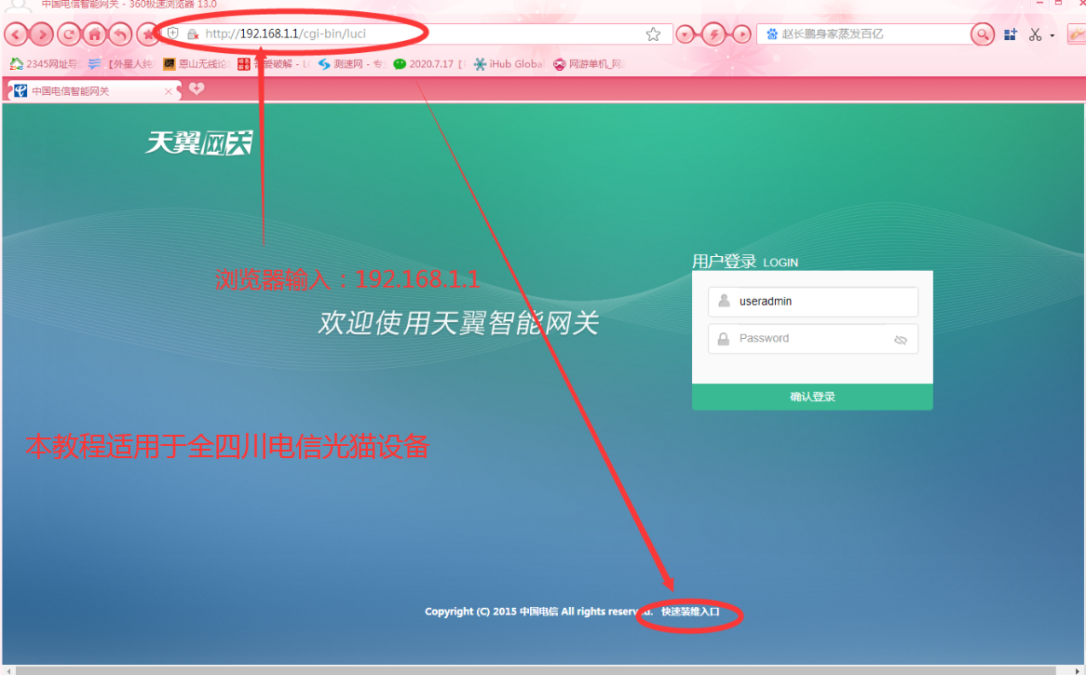Screen dimensions: 1086x675
Task: Bookmark this page with the star icon
Action: (x=653, y=34)
